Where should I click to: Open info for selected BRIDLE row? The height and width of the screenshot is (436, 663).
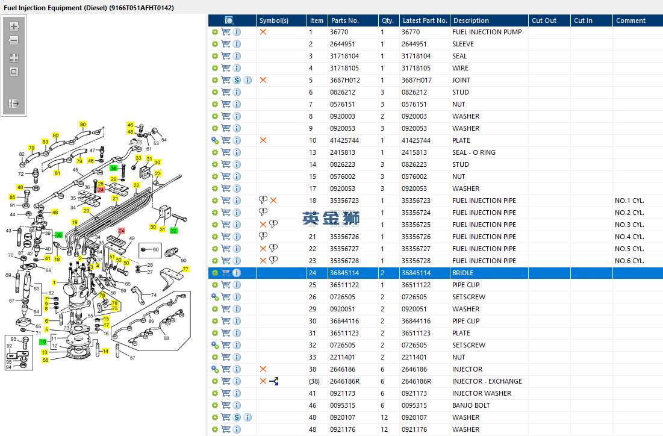[237, 273]
